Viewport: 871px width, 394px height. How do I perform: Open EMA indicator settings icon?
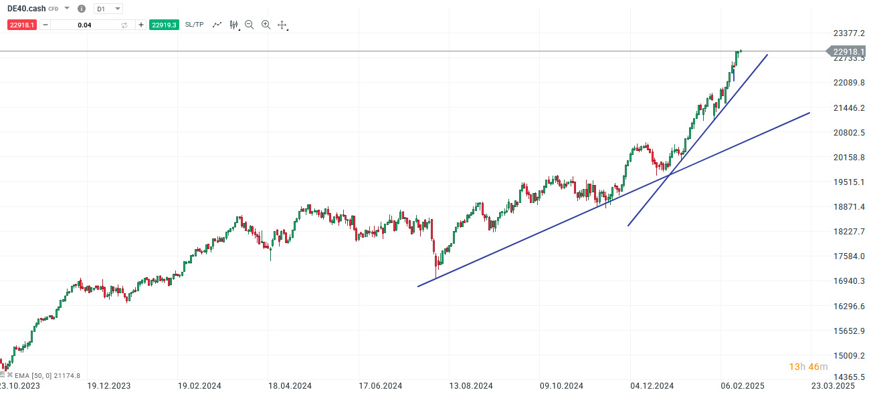pos(3,375)
